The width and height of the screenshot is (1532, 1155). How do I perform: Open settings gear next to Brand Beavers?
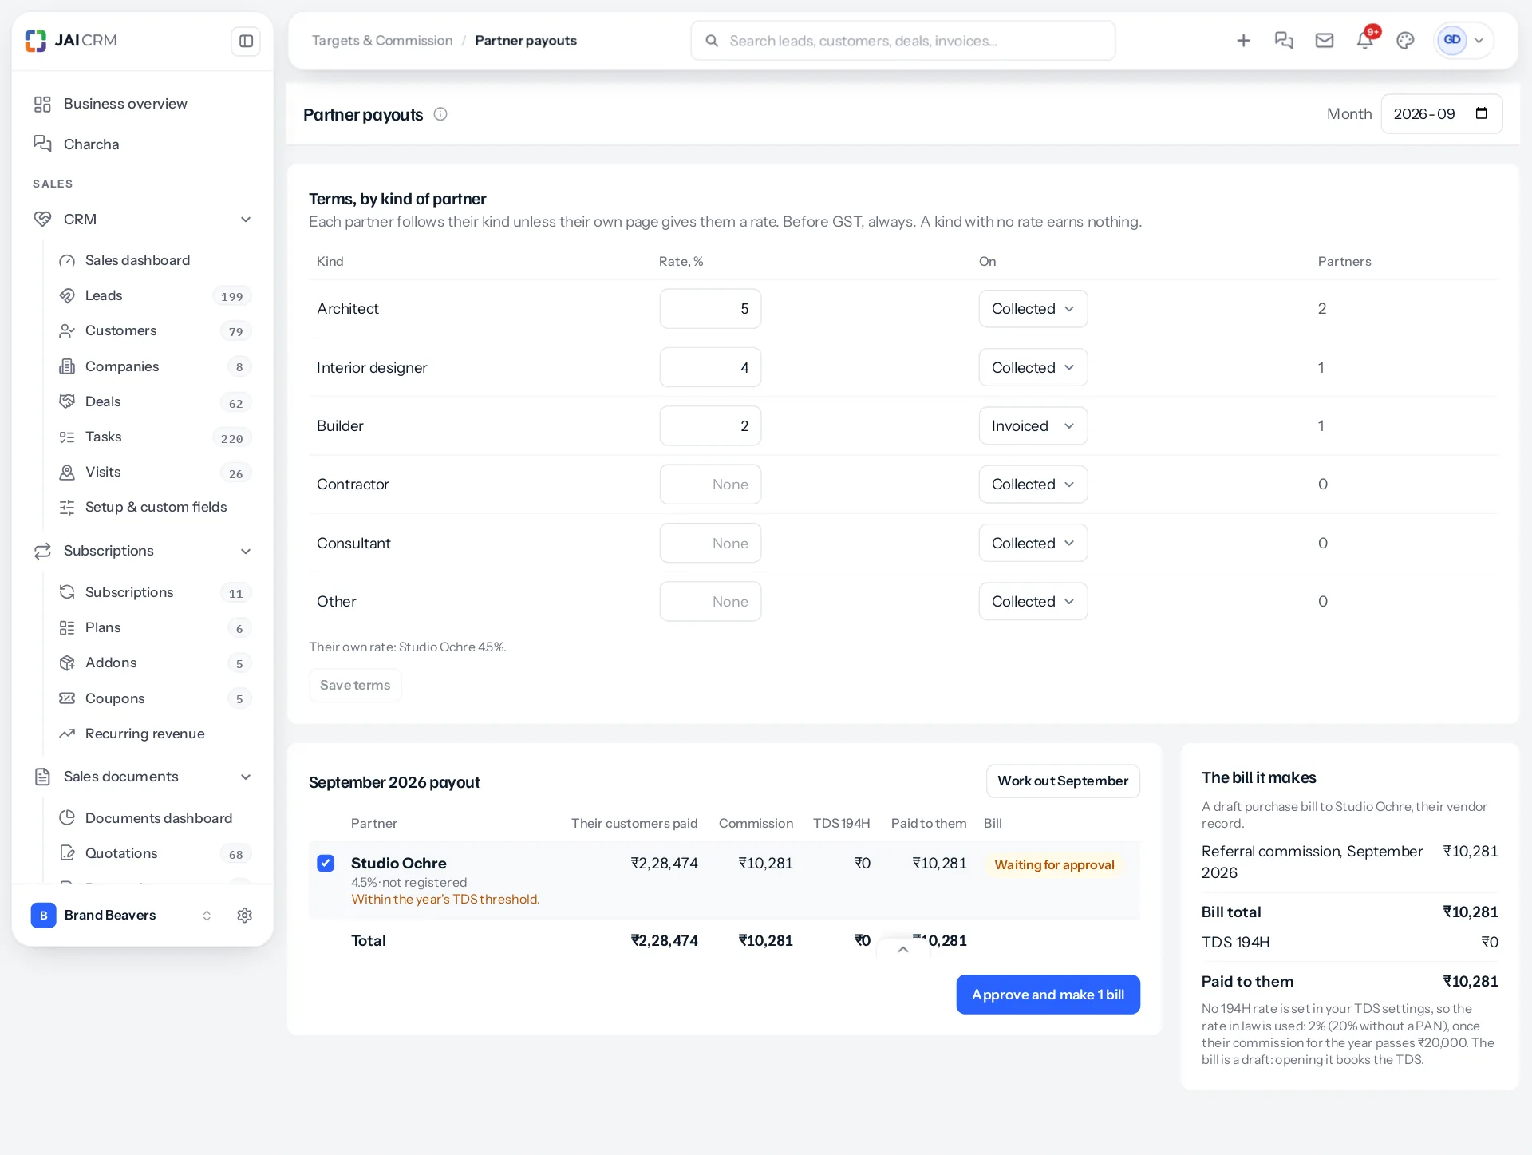tap(245, 916)
